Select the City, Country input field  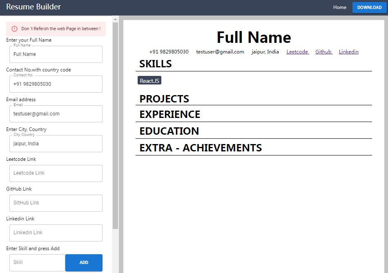click(x=56, y=143)
